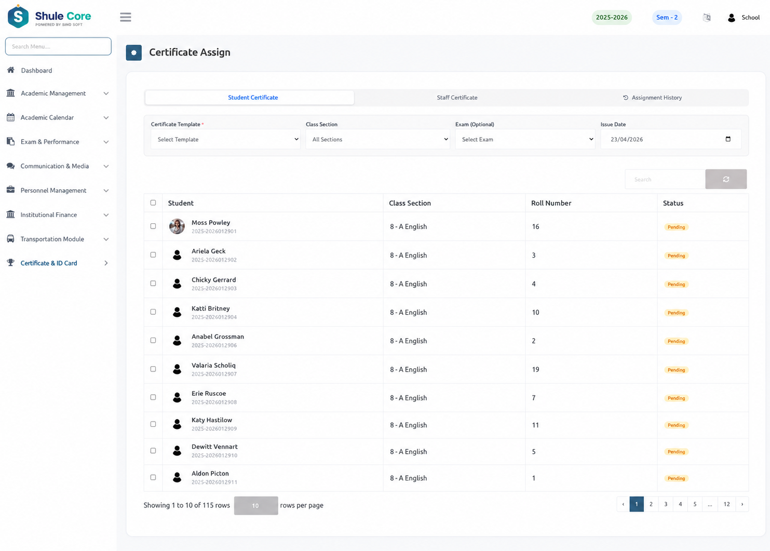
Task: Open the Issue Date calendar picker icon
Action: (728, 139)
